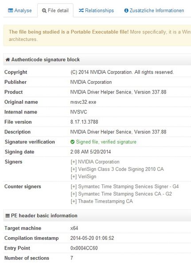Open the Relationships tab
Screen dimensions: 191x266
pos(96,11)
